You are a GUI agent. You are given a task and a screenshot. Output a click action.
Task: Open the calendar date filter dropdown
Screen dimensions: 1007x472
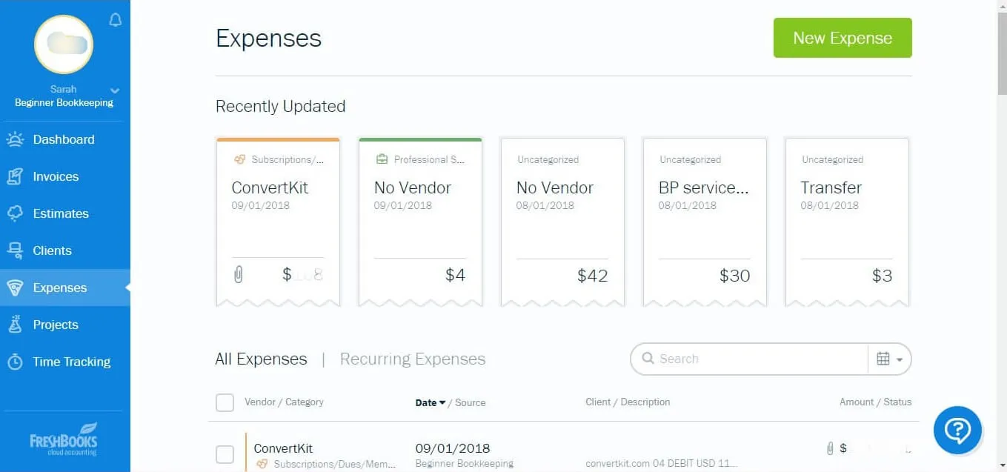coord(889,359)
